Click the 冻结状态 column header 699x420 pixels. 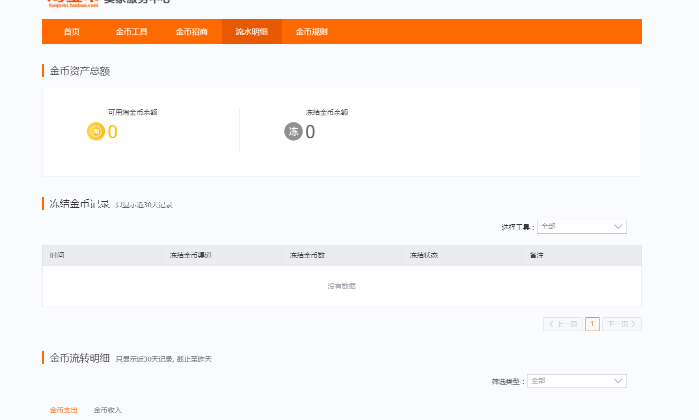[423, 255]
